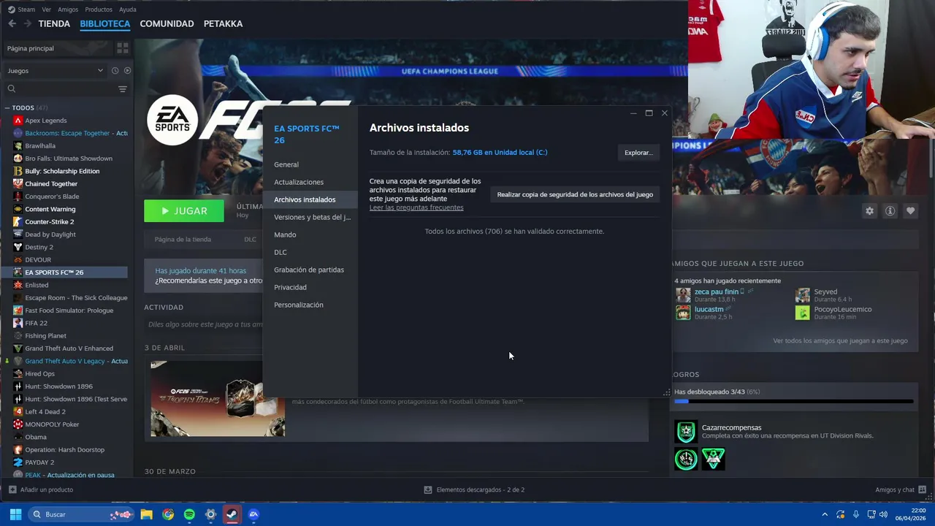Click zeca pau finin's avatar
935x526 pixels.
coord(683,295)
